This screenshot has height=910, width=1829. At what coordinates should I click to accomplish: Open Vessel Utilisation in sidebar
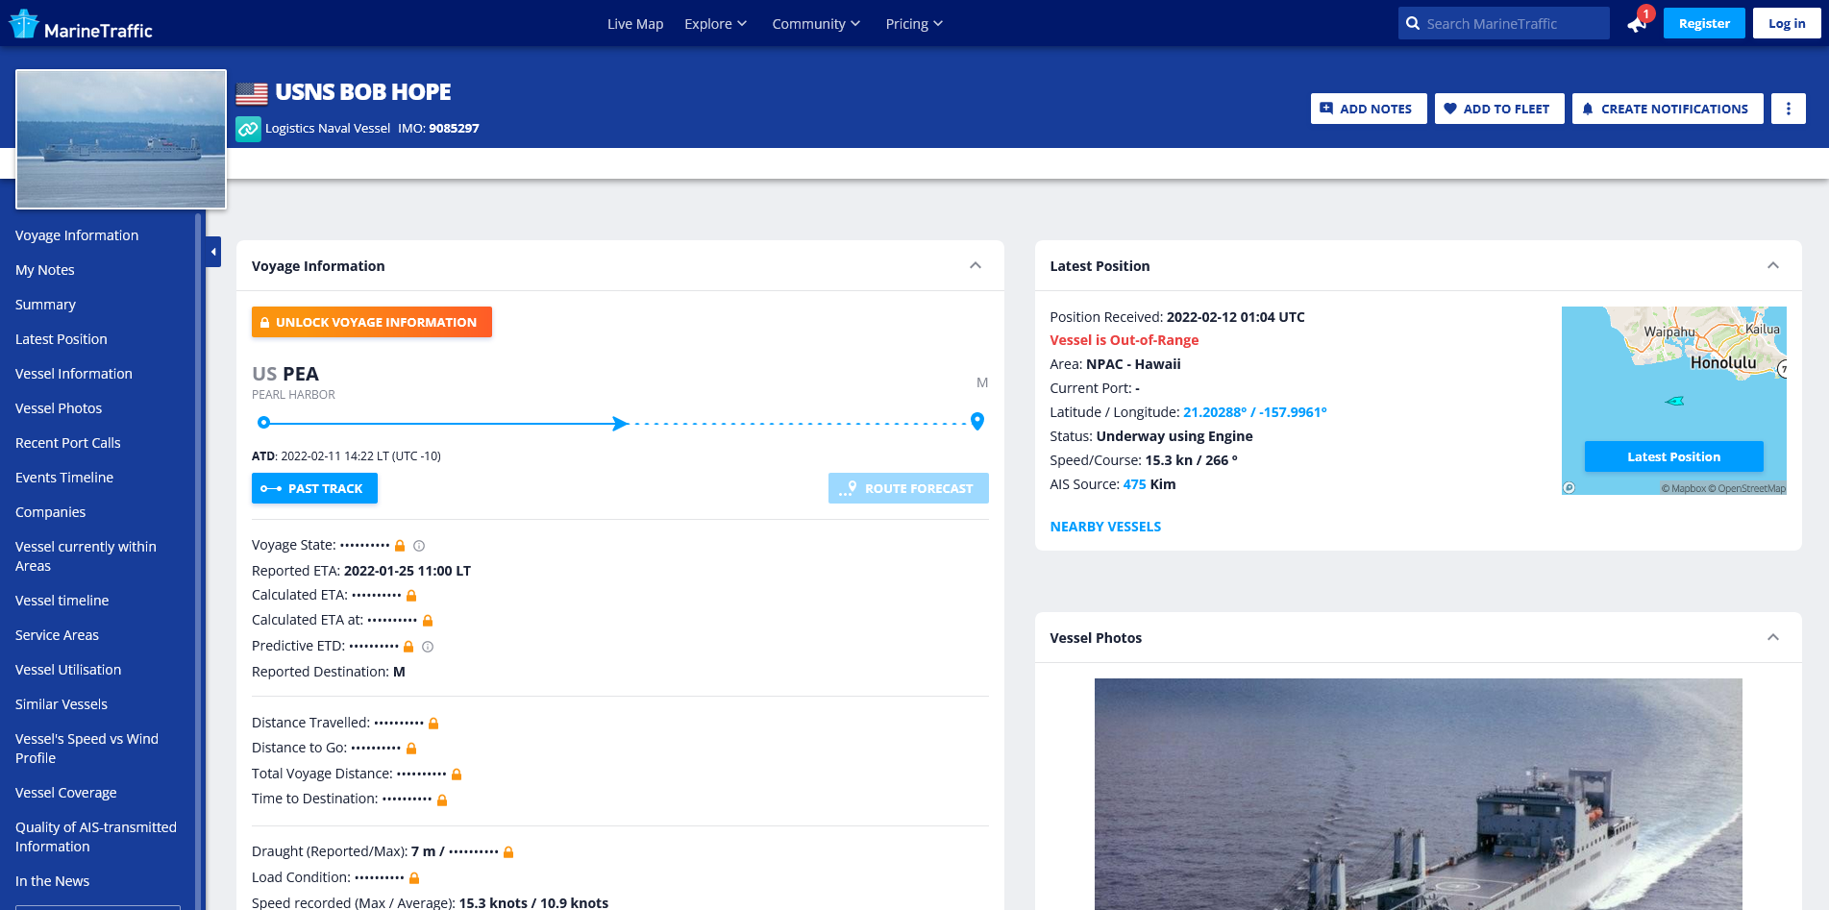[x=68, y=670]
